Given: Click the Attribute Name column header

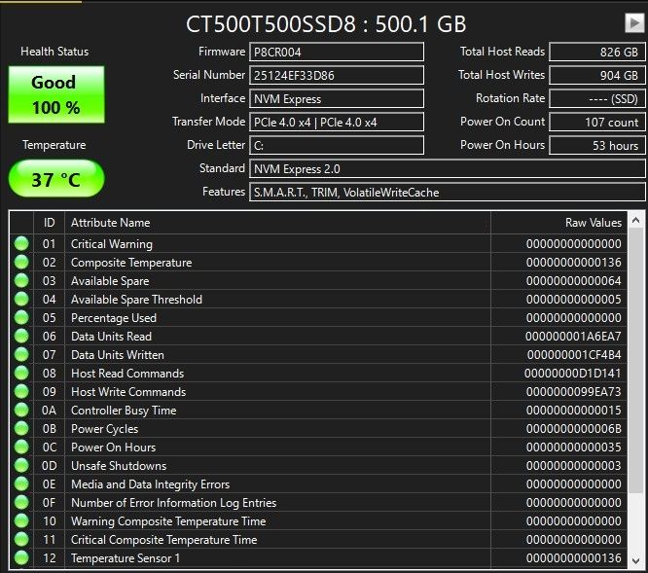Looking at the screenshot, I should pyautogui.click(x=277, y=223).
